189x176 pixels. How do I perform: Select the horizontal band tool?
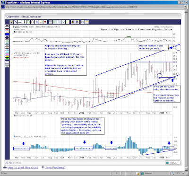51,22
